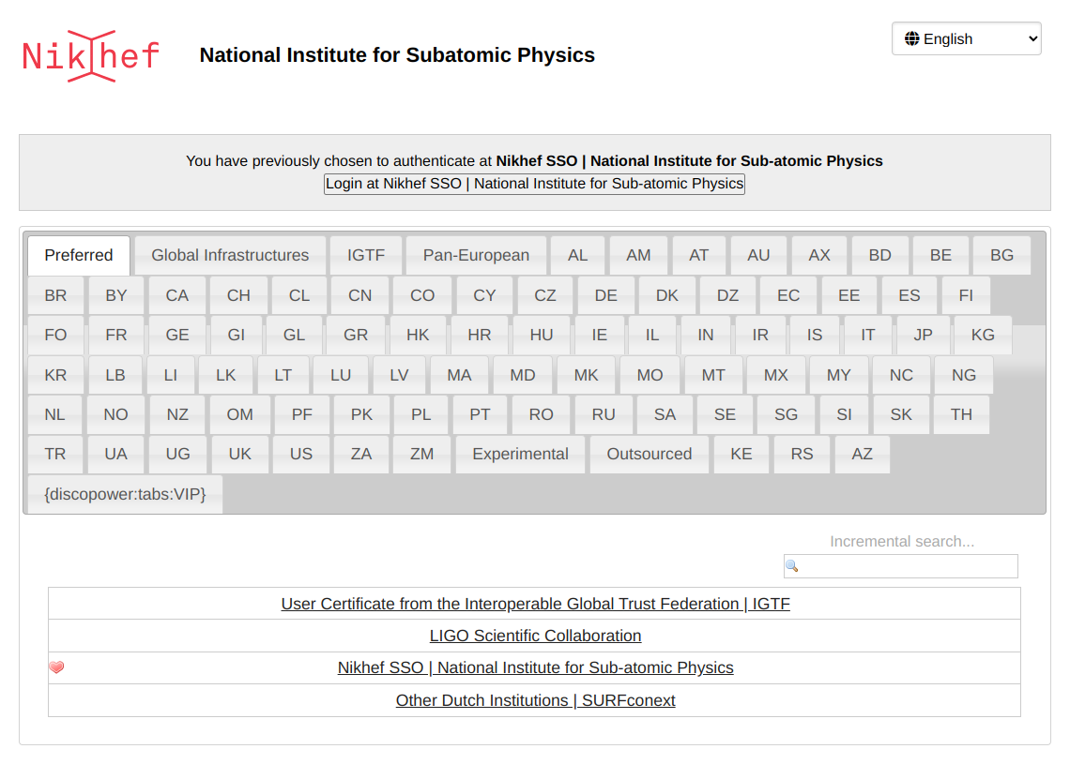Image resolution: width=1070 pixels, height=779 pixels.
Task: Open the HU country tab
Action: (x=542, y=336)
